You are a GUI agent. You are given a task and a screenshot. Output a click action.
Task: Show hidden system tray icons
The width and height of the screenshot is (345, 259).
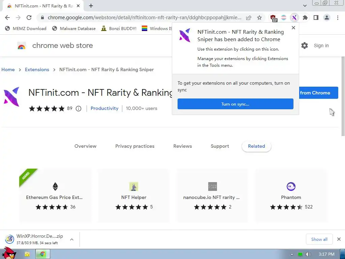[292, 254]
